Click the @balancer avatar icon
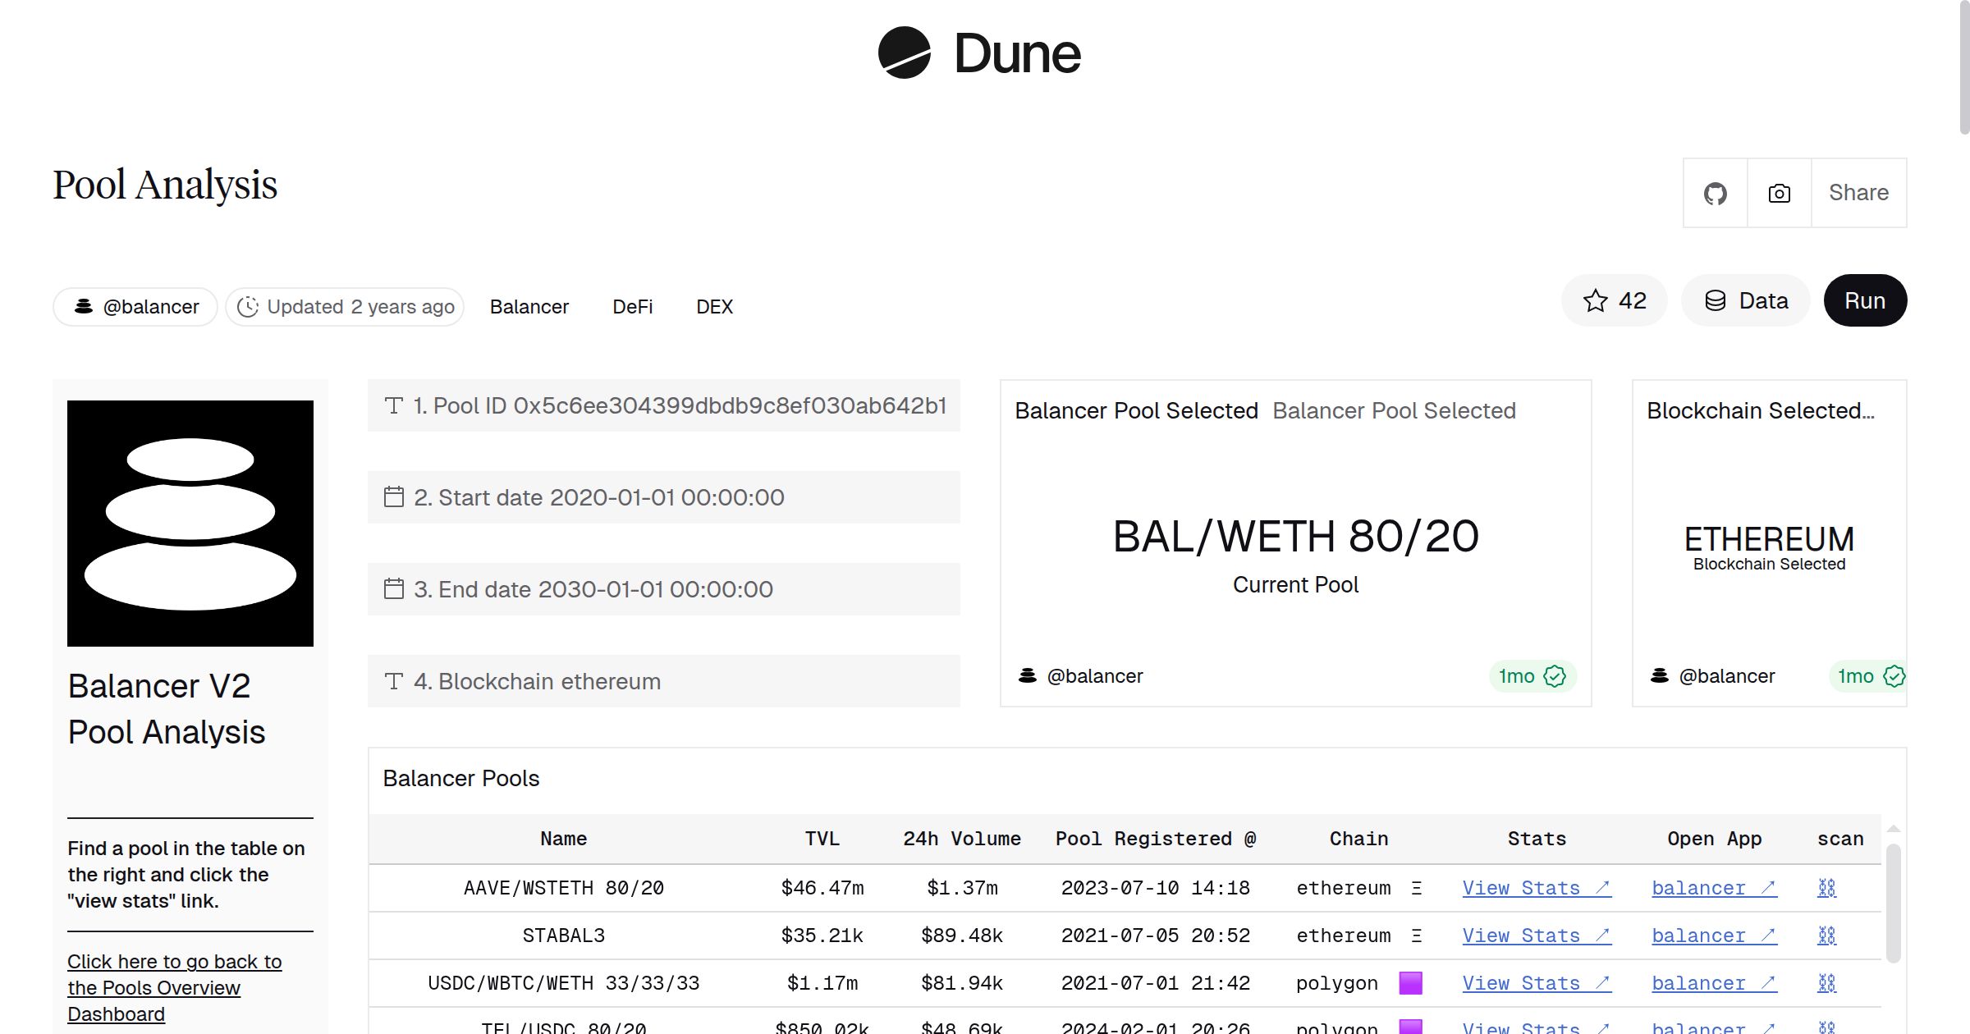 pos(82,306)
